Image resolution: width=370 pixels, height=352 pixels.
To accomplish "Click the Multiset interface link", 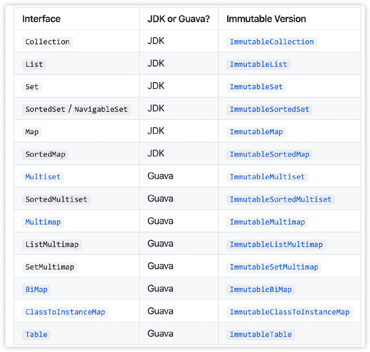I will click(43, 177).
